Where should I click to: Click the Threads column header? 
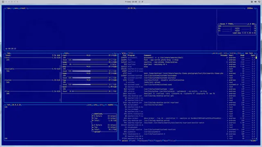coord(224,56)
